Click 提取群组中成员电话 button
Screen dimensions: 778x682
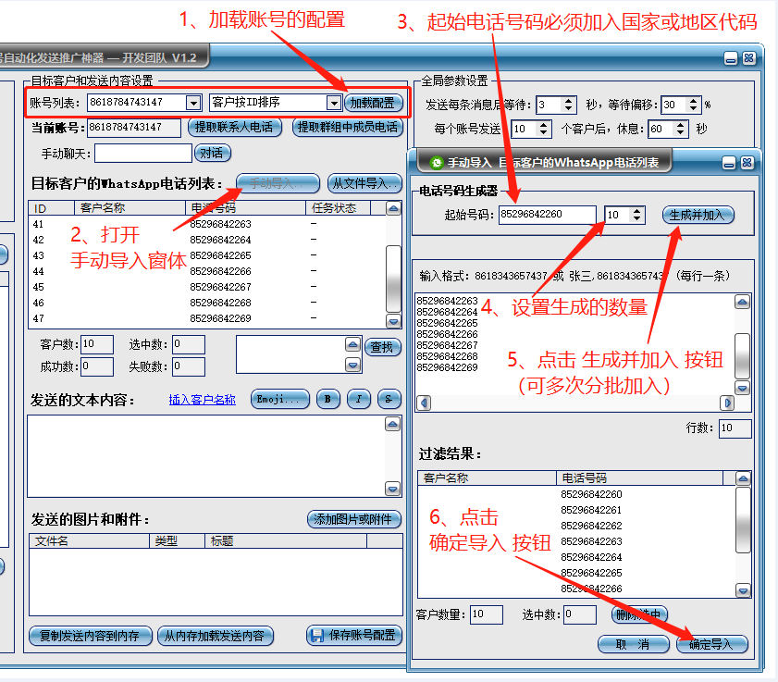point(347,127)
